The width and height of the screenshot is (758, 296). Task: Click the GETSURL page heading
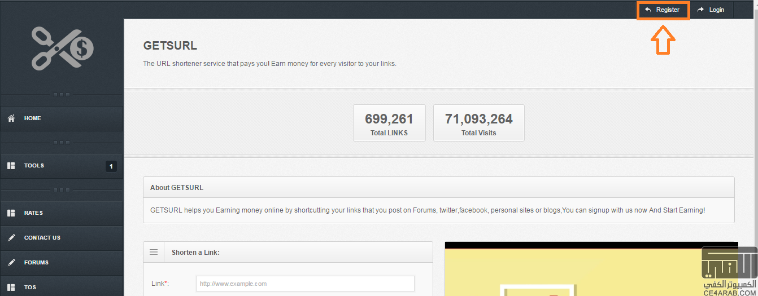click(x=170, y=46)
